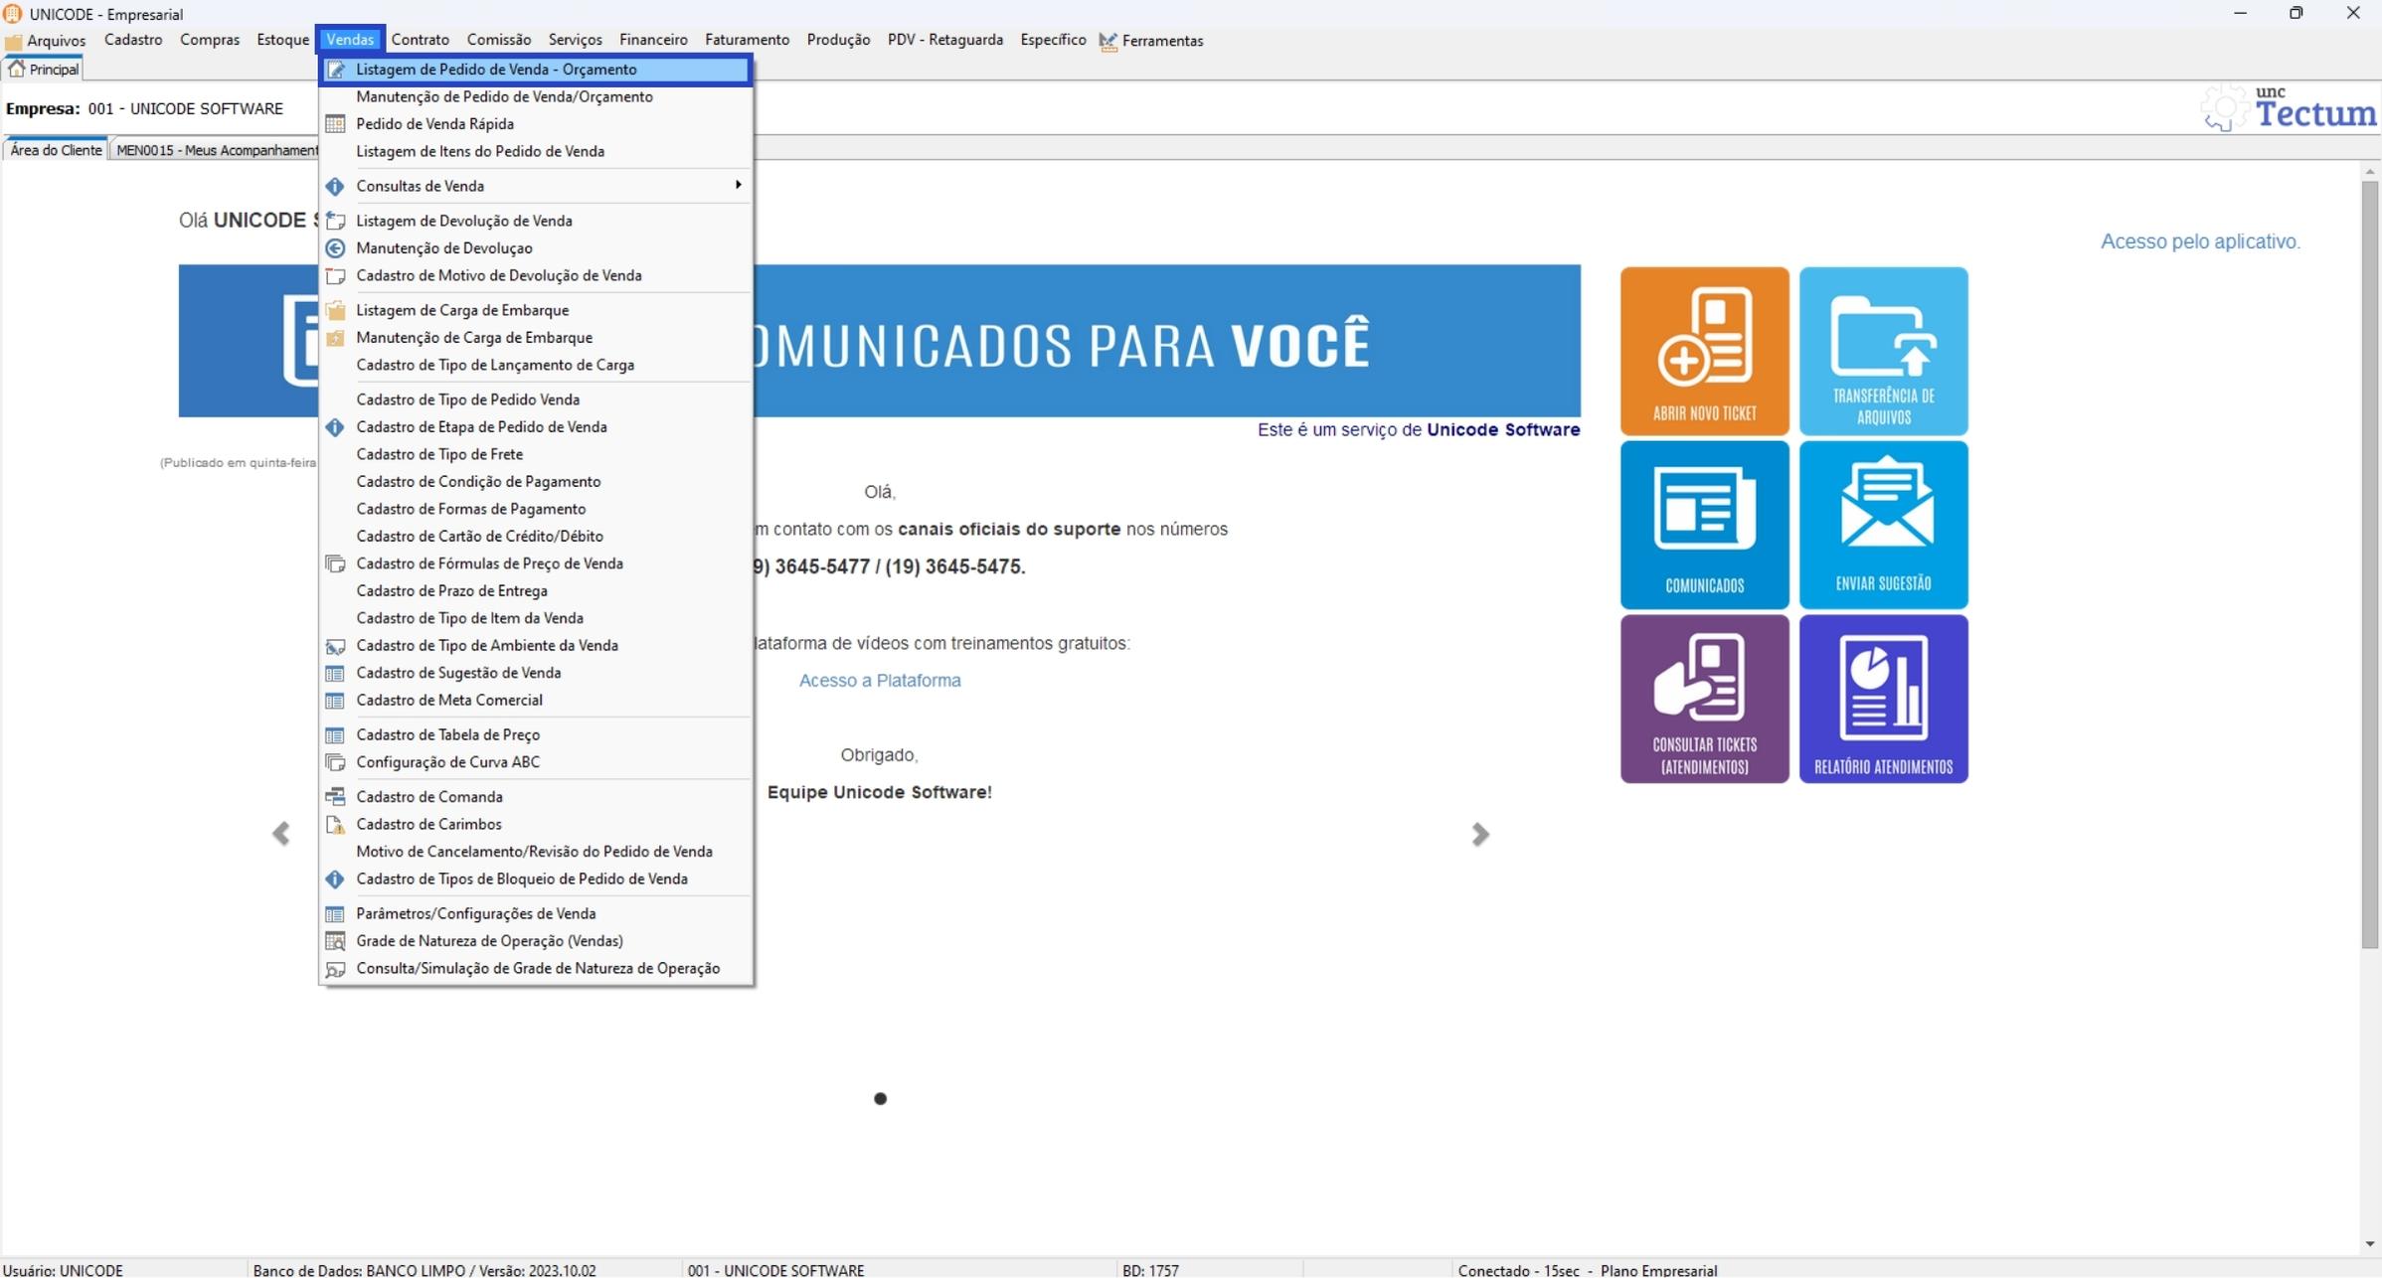This screenshot has width=2382, height=1278.
Task: Select Cadastro de Comanda entry
Action: (428, 797)
